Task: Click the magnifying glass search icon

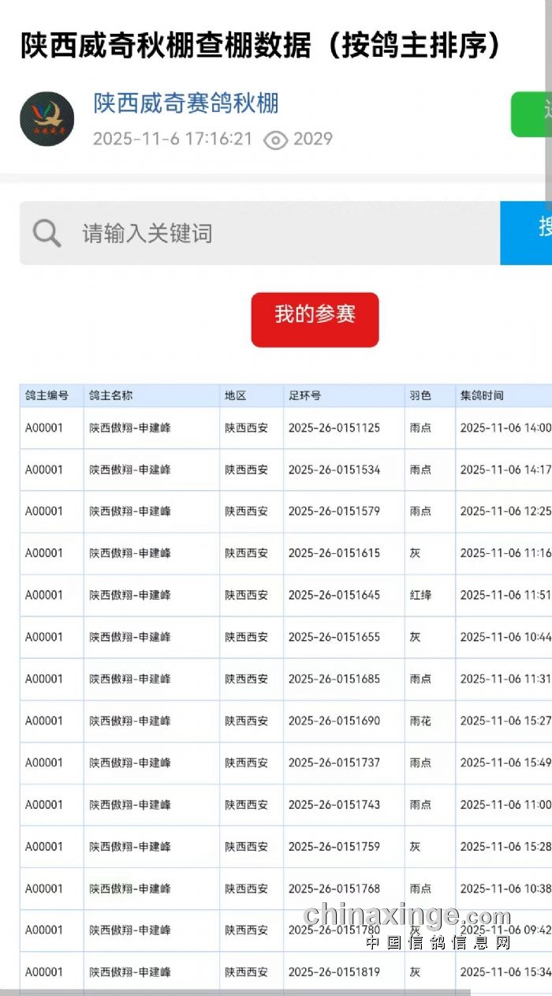Action: (47, 233)
